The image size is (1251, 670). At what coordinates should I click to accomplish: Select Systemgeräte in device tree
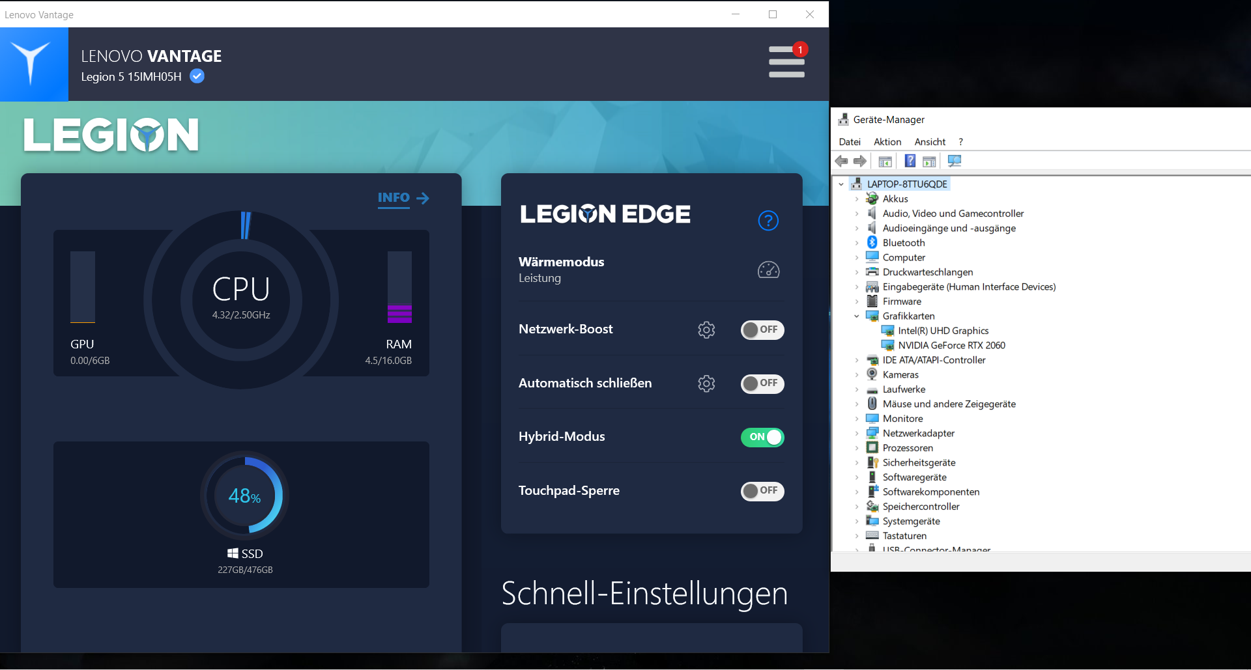[911, 521]
